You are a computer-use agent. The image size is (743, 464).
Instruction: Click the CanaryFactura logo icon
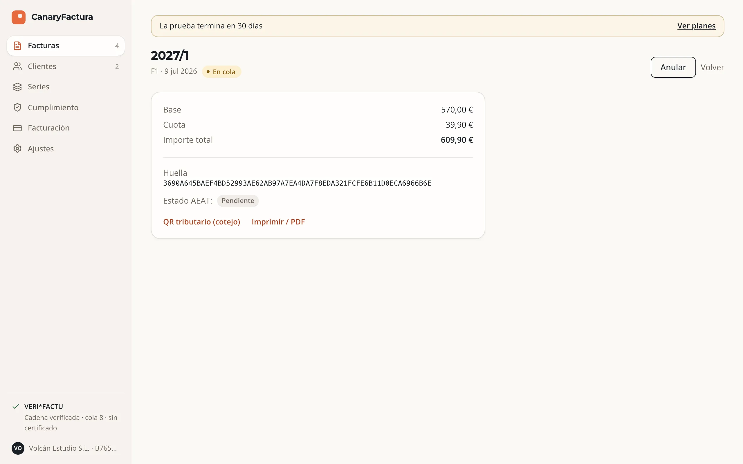[x=18, y=17]
